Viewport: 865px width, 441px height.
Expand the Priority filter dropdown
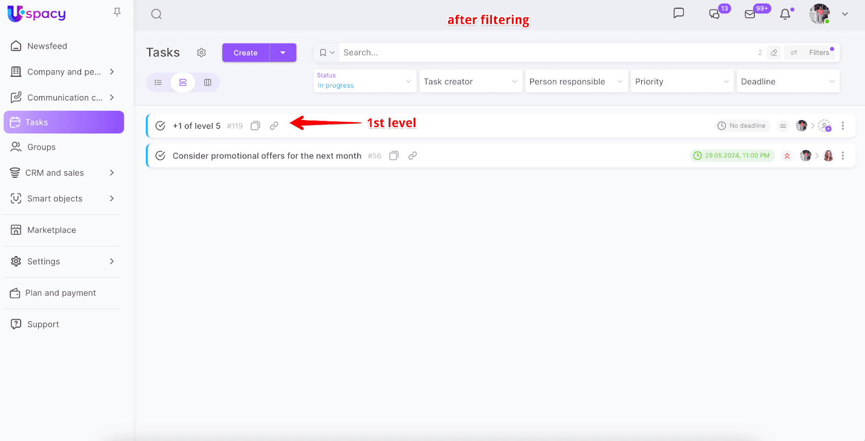(x=681, y=82)
